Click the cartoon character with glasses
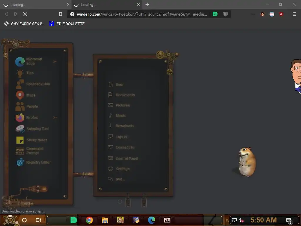Image resolution: width=301 pixels, height=226 pixels. coord(296,76)
